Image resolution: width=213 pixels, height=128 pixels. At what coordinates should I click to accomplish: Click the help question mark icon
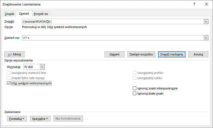pyautogui.click(x=194, y=4)
